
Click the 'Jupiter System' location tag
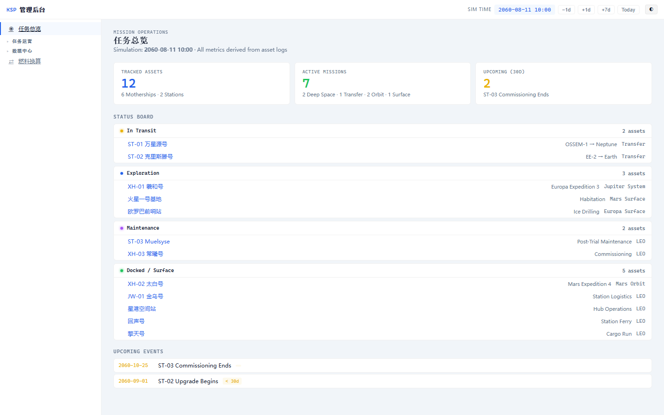625,187
